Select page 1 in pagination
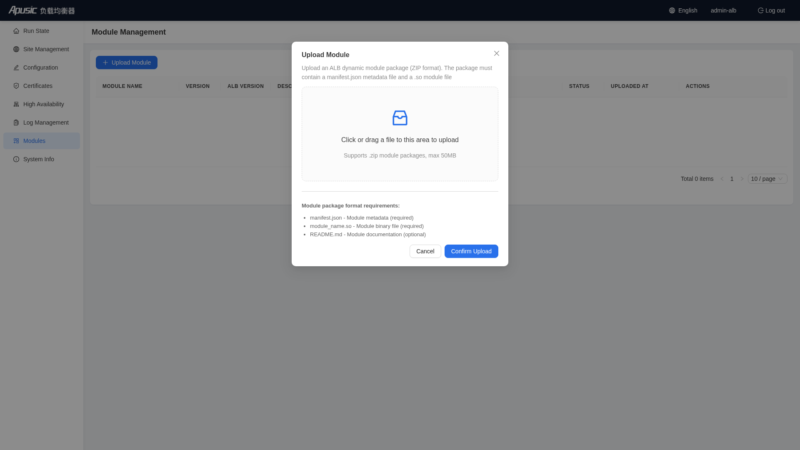Viewport: 800px width, 450px height. coord(732,179)
